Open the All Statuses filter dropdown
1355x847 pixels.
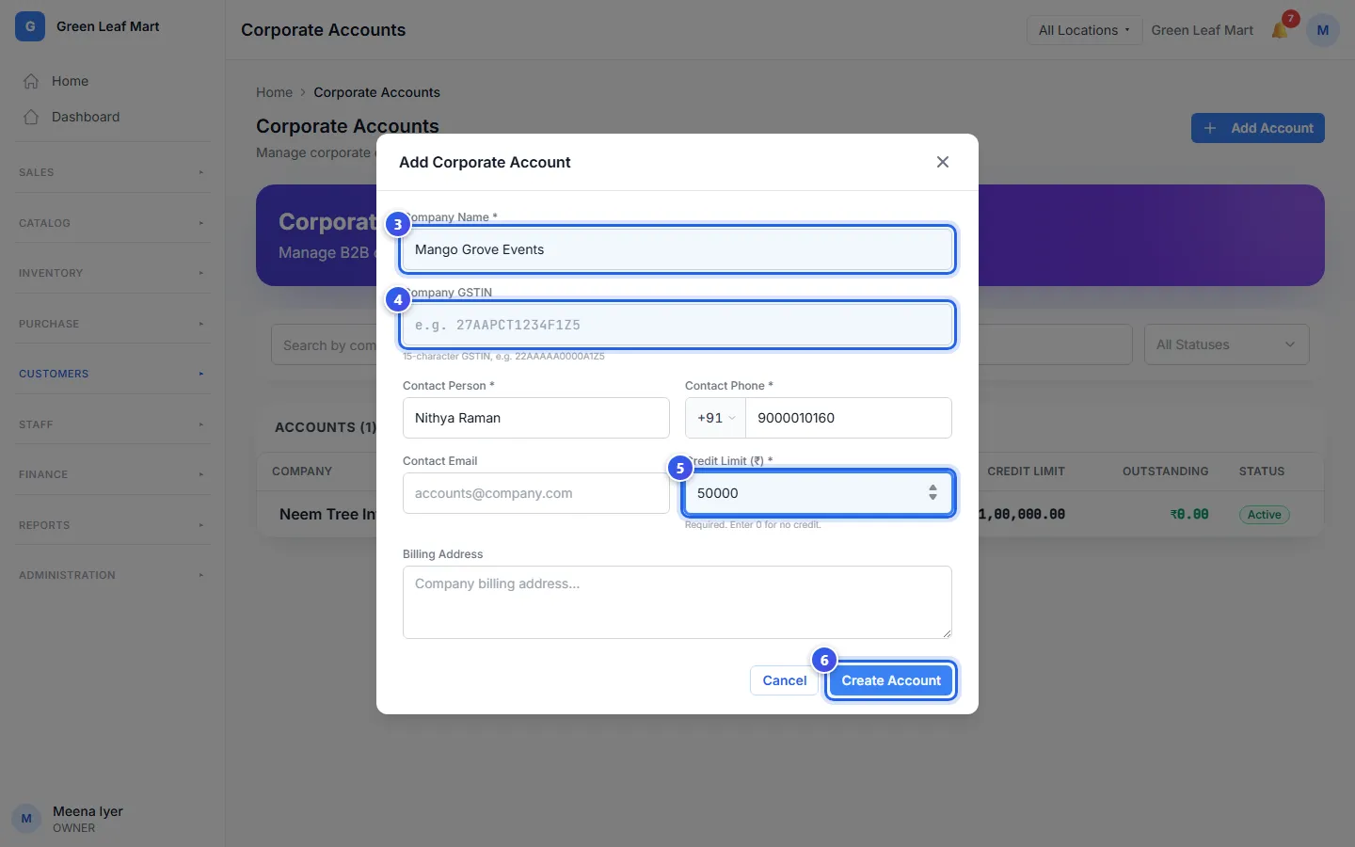(1226, 344)
